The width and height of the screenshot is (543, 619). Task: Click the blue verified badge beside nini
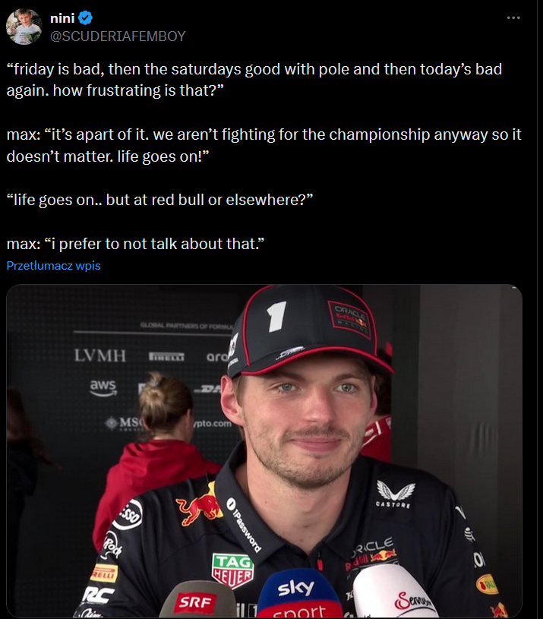[85, 17]
